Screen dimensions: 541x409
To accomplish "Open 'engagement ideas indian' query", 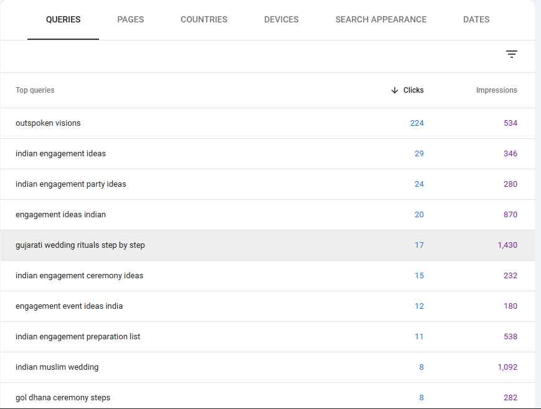I will (x=60, y=215).
